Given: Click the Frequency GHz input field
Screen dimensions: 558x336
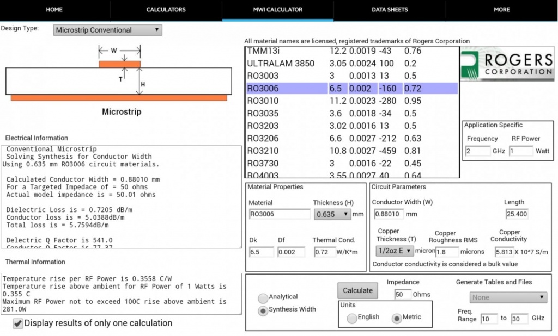Looking at the screenshot, I should (478, 151).
